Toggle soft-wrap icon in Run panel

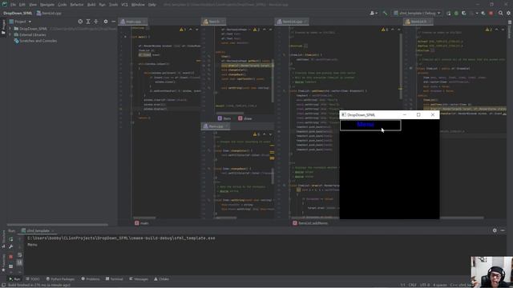[x=19, y=254]
